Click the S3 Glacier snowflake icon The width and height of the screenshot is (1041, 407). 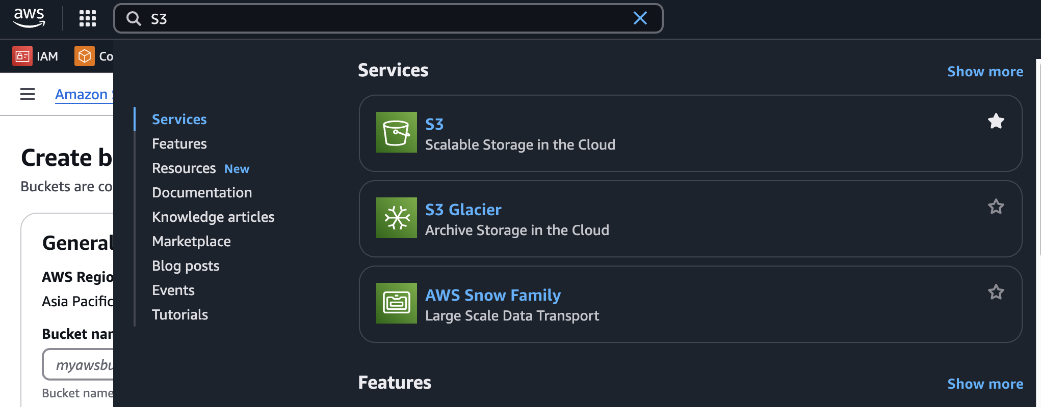click(396, 218)
